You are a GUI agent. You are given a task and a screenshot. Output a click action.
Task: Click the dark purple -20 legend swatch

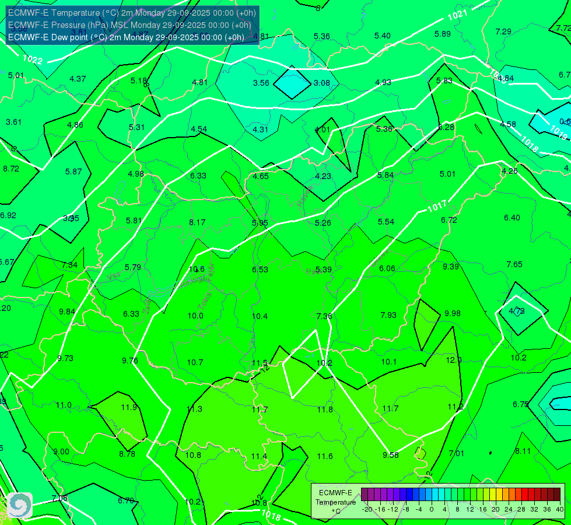pos(364,495)
